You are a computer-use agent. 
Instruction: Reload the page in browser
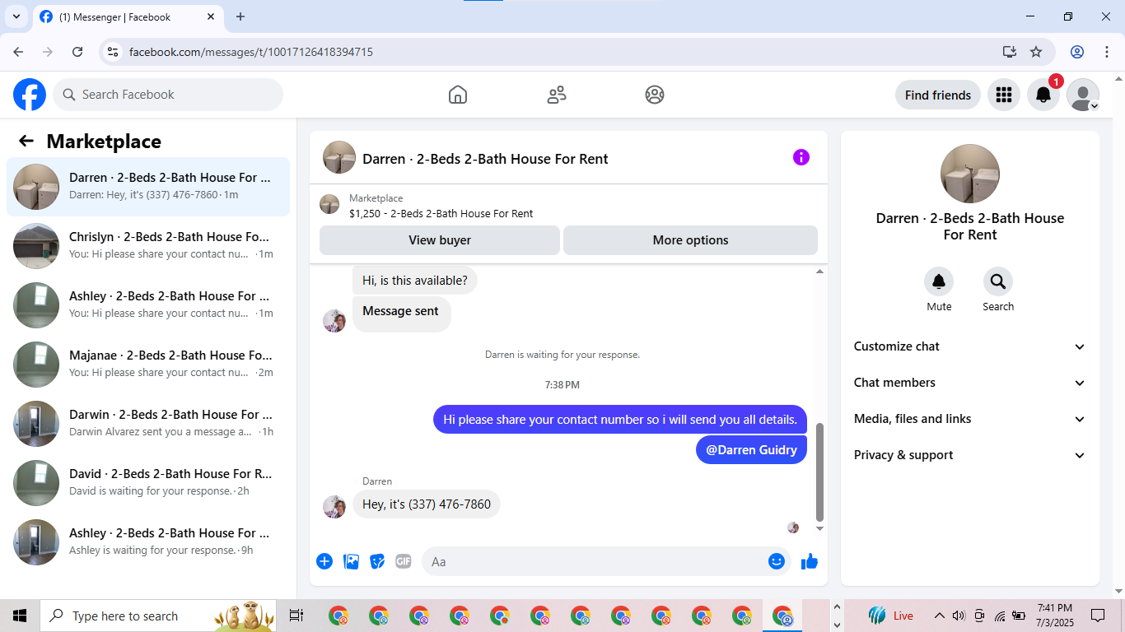point(77,52)
